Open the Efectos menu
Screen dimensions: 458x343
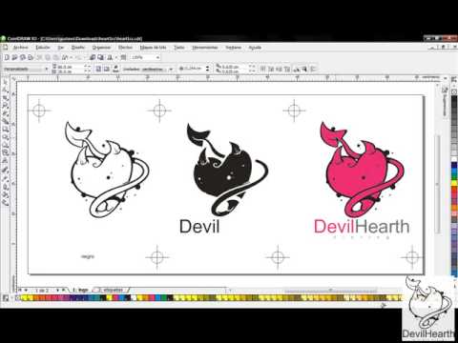pos(125,48)
